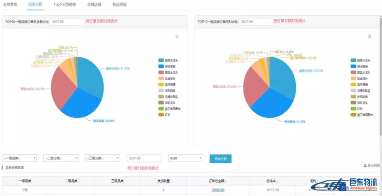
Task: Click the 2017-09 month field beside RMB
Action: click(x=144, y=158)
